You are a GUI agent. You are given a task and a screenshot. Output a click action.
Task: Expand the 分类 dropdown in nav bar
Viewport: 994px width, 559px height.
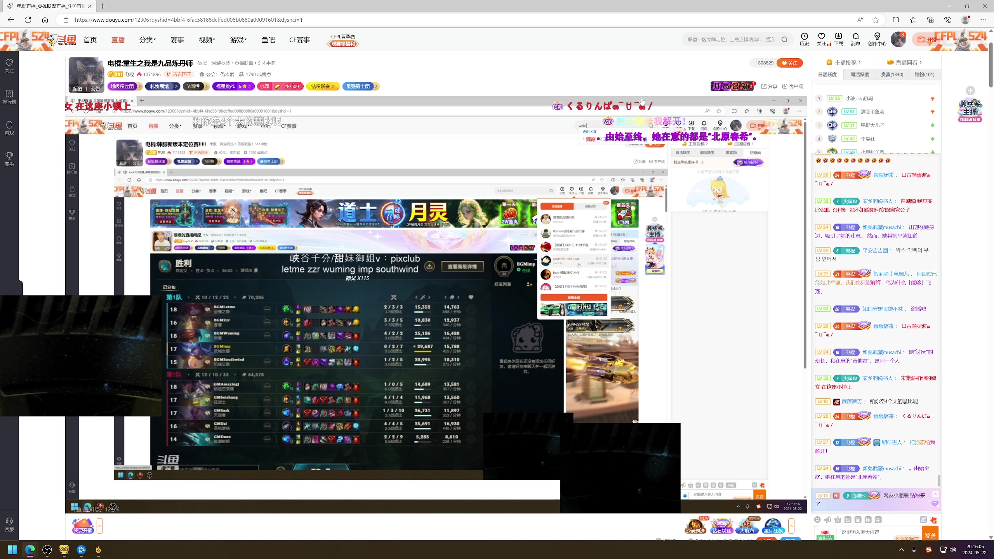pyautogui.click(x=148, y=40)
